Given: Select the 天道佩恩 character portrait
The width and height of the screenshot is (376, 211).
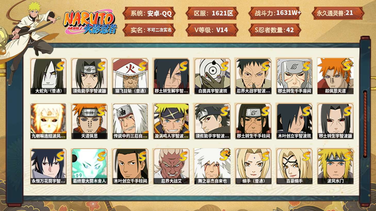Looking at the screenshot, I should pyautogui.click(x=89, y=121).
